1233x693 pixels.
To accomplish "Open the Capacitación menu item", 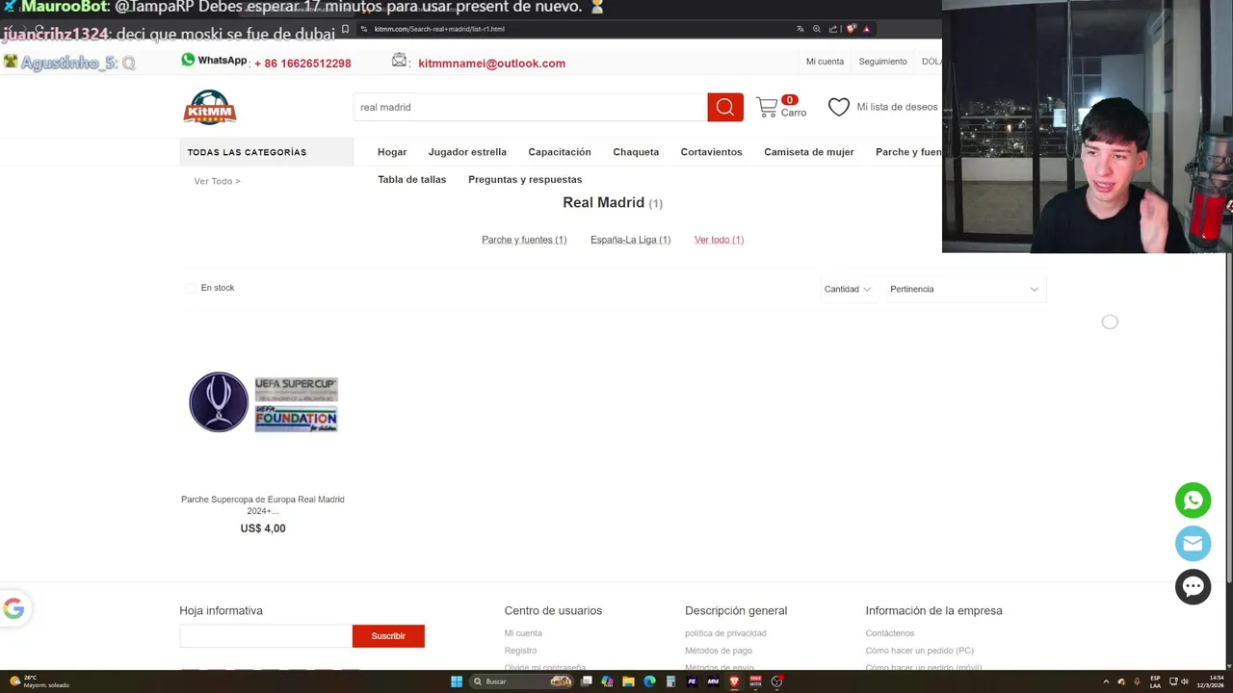I will tap(560, 152).
